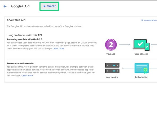Click the User consent laptop icon
The image size is (157, 118).
(141, 45)
